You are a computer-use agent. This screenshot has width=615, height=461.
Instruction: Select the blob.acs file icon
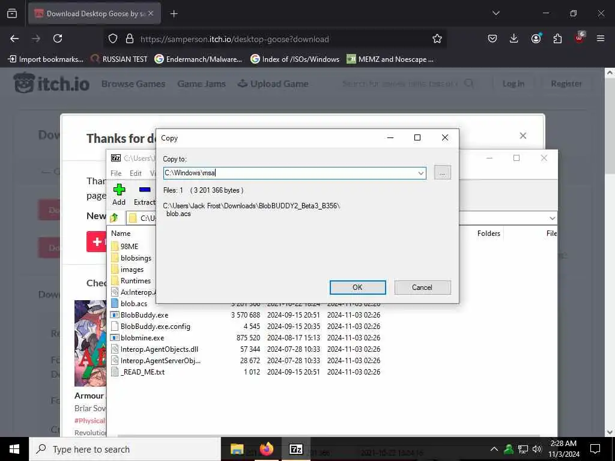coord(115,303)
